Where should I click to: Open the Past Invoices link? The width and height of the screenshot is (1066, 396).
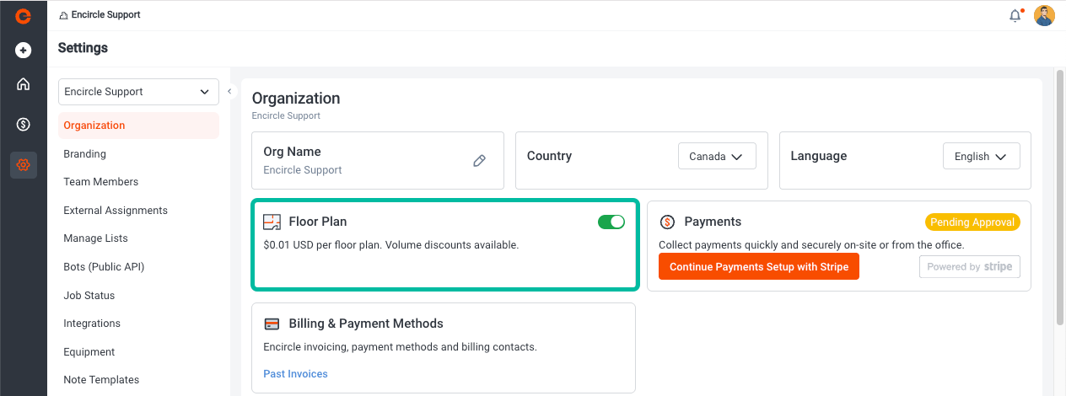pyautogui.click(x=295, y=374)
